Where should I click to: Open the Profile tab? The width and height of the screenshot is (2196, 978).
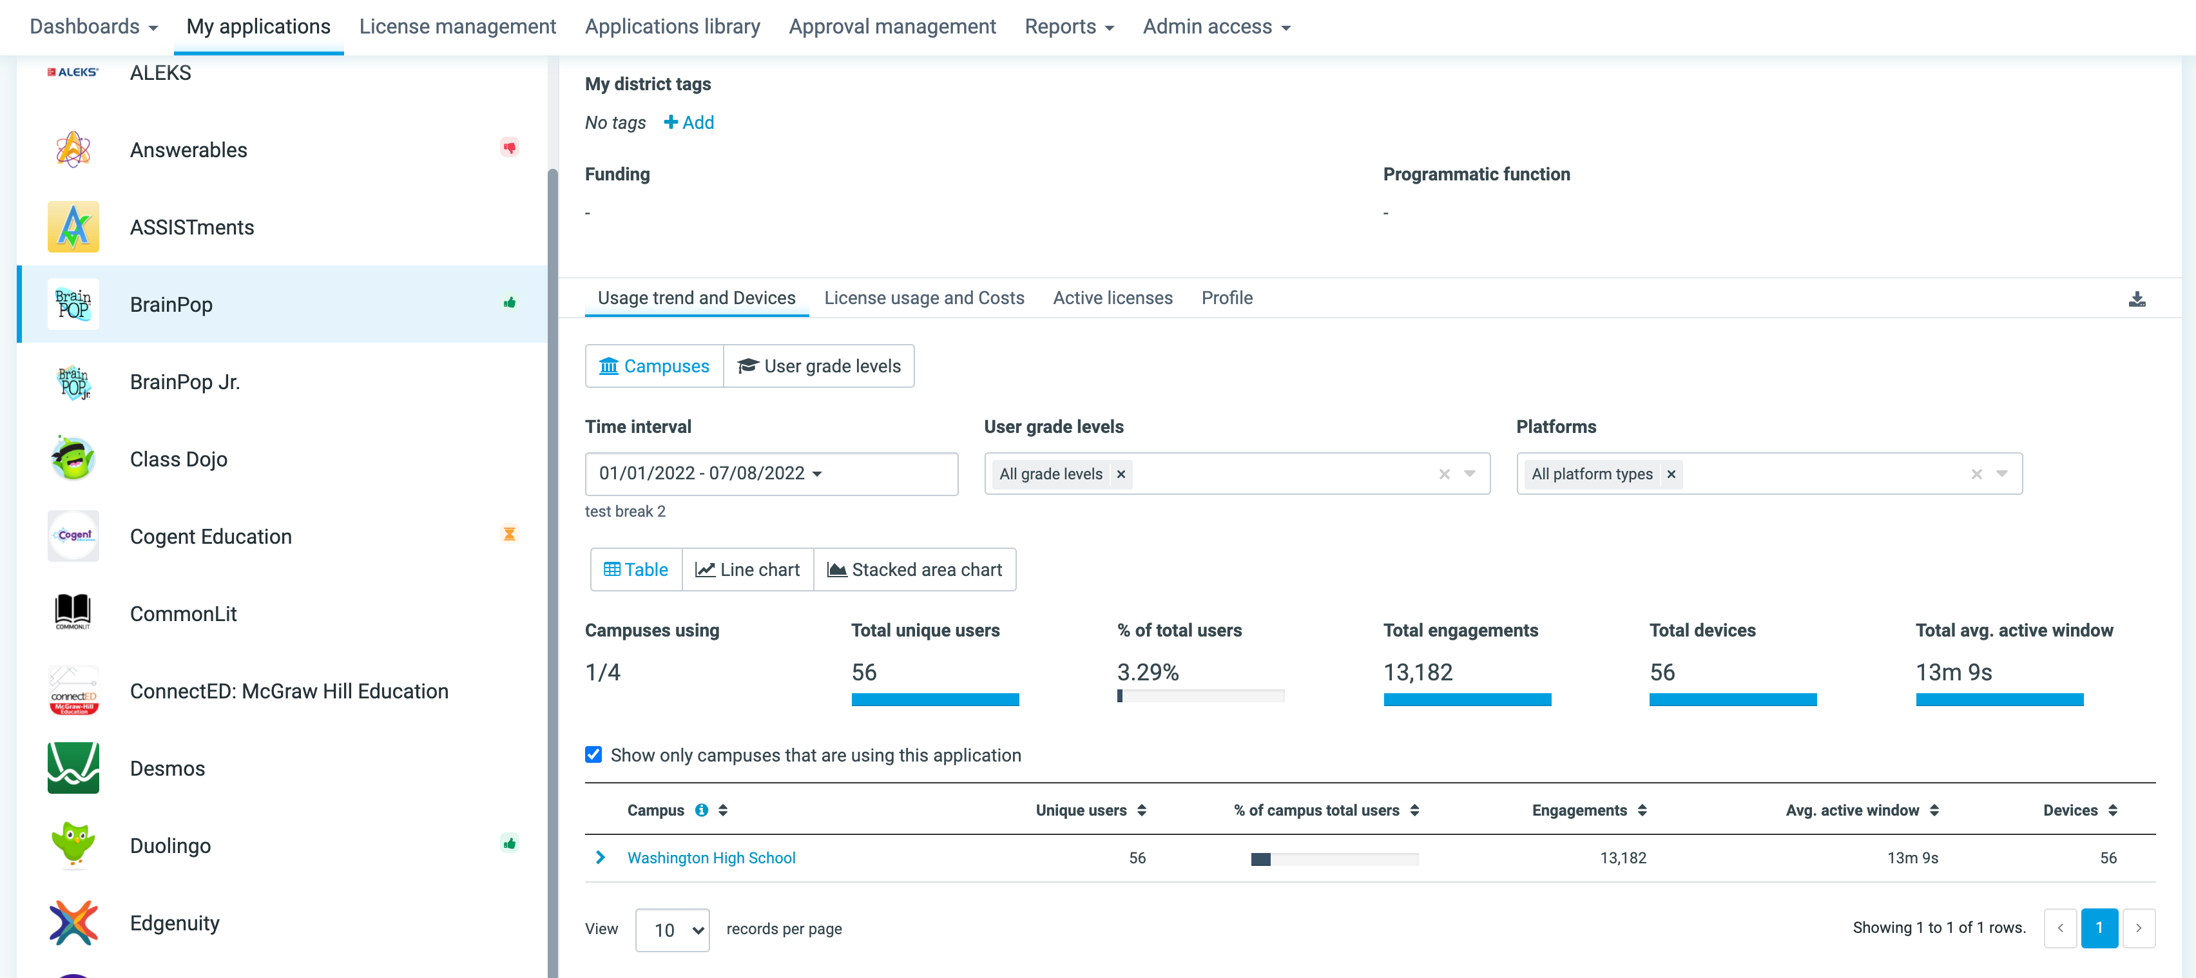[x=1227, y=298]
